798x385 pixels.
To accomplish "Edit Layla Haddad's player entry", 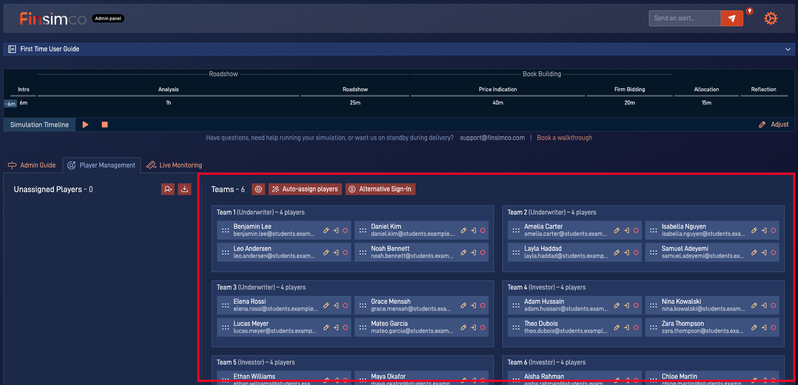I will (x=617, y=252).
